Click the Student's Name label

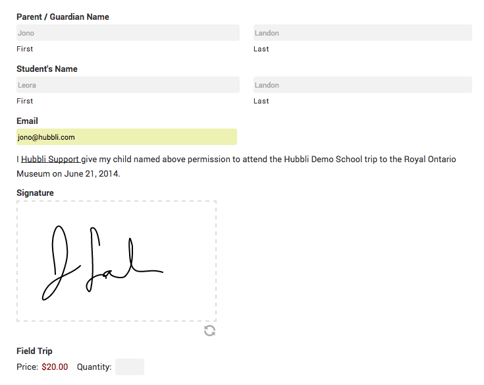pyautogui.click(x=47, y=69)
